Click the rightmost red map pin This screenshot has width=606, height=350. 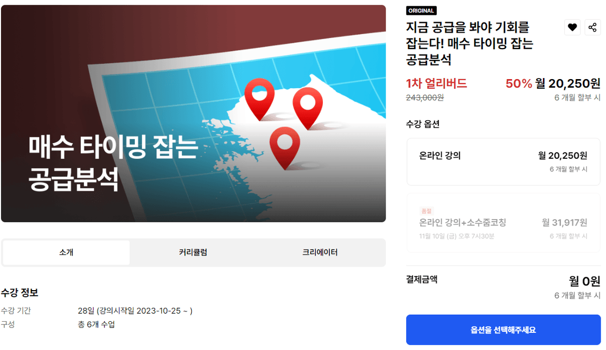coord(308,108)
